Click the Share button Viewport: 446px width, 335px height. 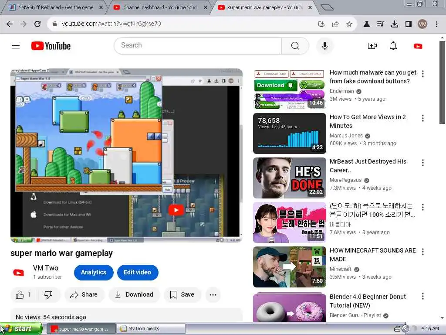(84, 295)
